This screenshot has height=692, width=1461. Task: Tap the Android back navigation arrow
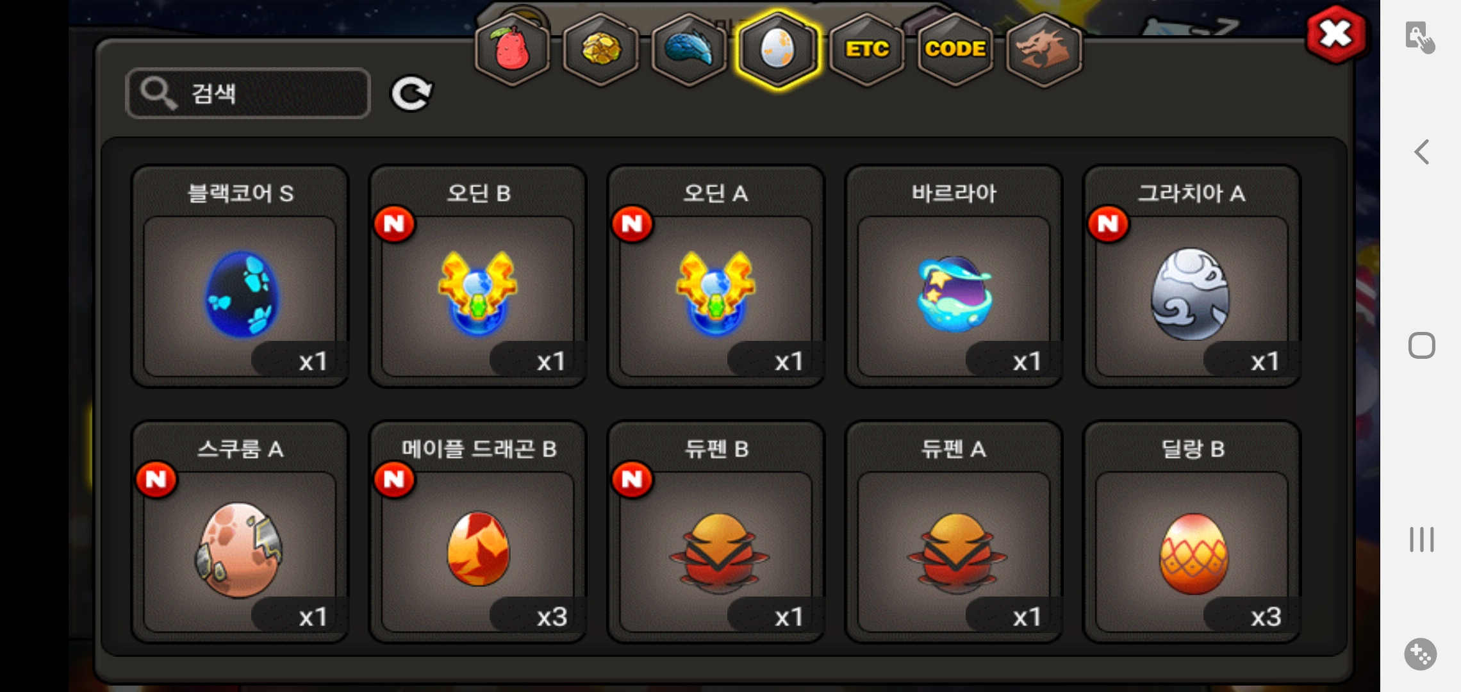pos(1421,152)
